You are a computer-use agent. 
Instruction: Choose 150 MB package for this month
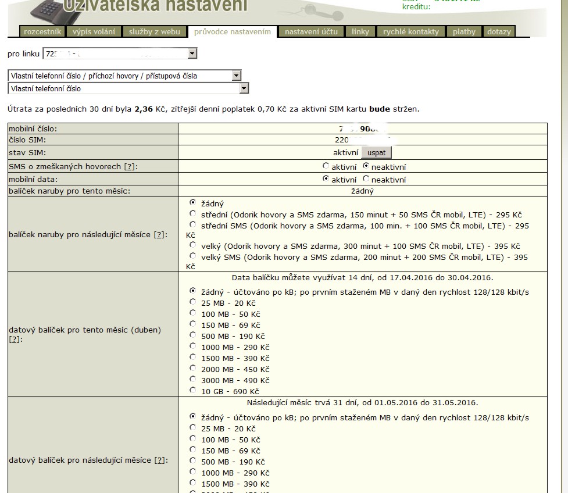pyautogui.click(x=192, y=324)
